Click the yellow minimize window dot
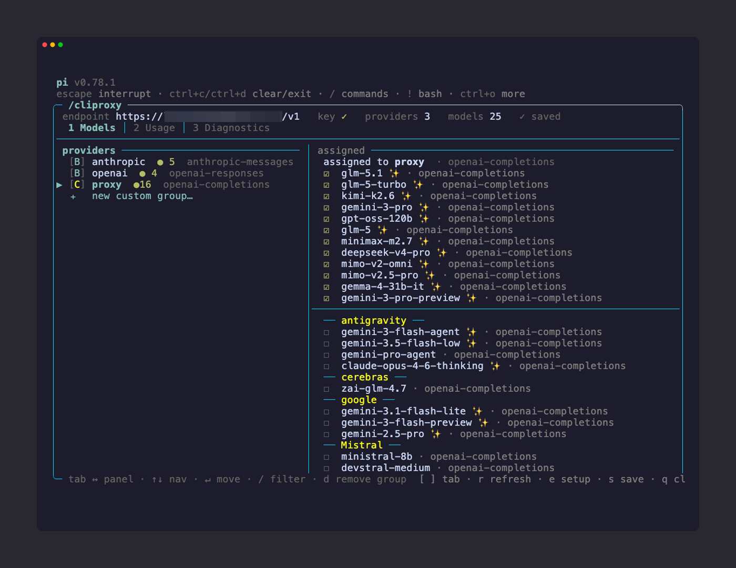 [x=53, y=45]
